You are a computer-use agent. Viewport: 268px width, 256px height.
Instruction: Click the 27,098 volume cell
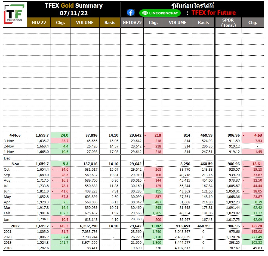tap(85, 152)
